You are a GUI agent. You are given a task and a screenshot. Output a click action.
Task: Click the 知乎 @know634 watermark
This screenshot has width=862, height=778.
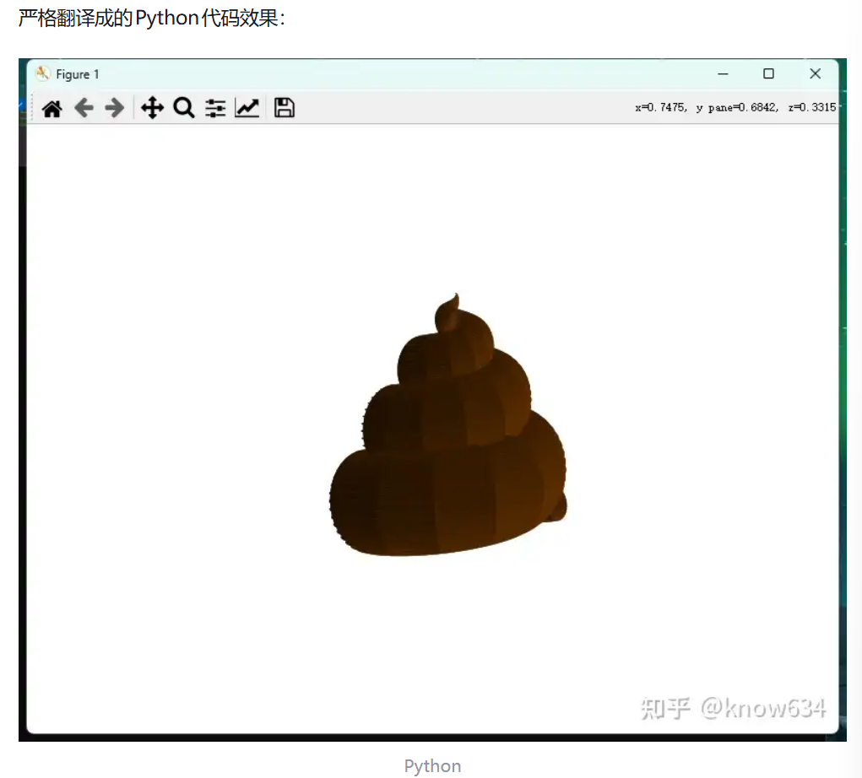[x=732, y=707]
